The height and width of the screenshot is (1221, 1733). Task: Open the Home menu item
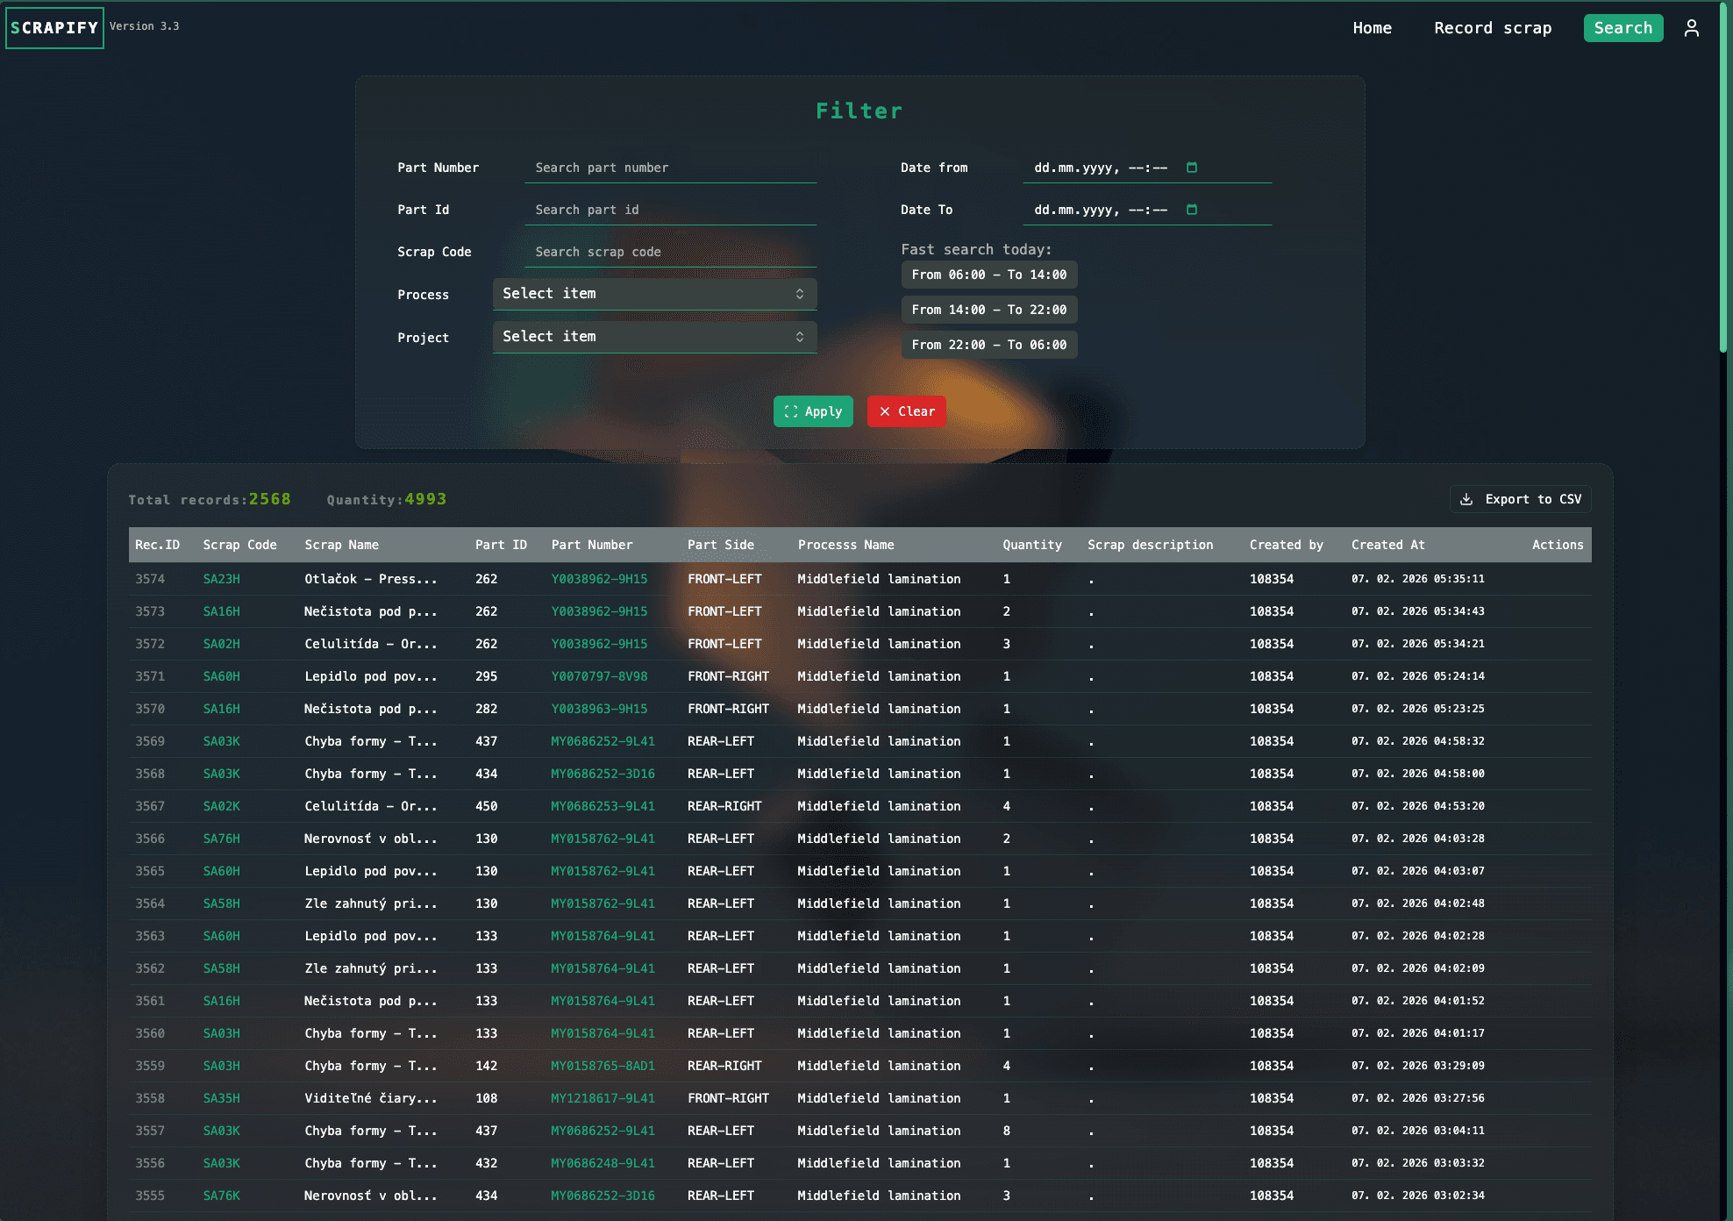[x=1372, y=28]
